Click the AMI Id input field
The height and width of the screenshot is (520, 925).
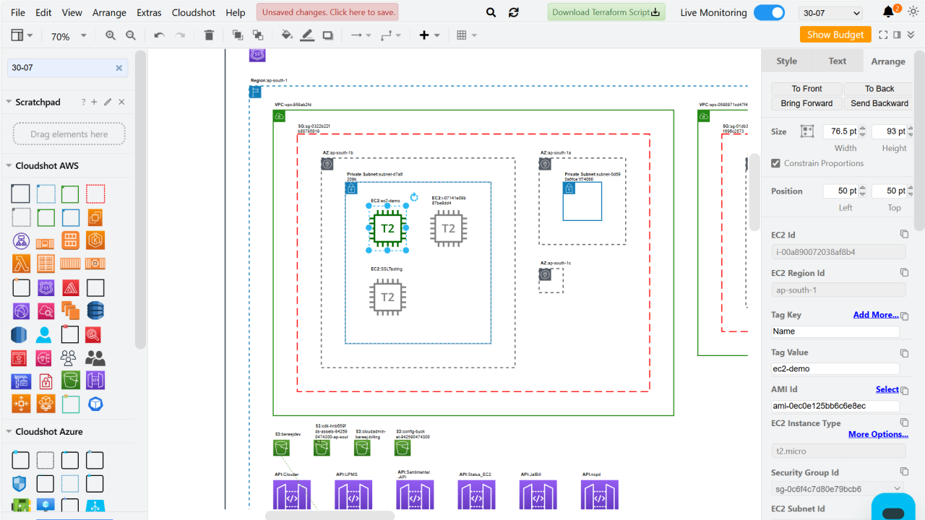(835, 406)
